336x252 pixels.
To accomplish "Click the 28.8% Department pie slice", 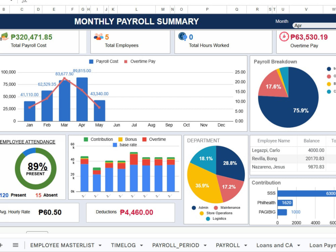I will (x=230, y=163).
